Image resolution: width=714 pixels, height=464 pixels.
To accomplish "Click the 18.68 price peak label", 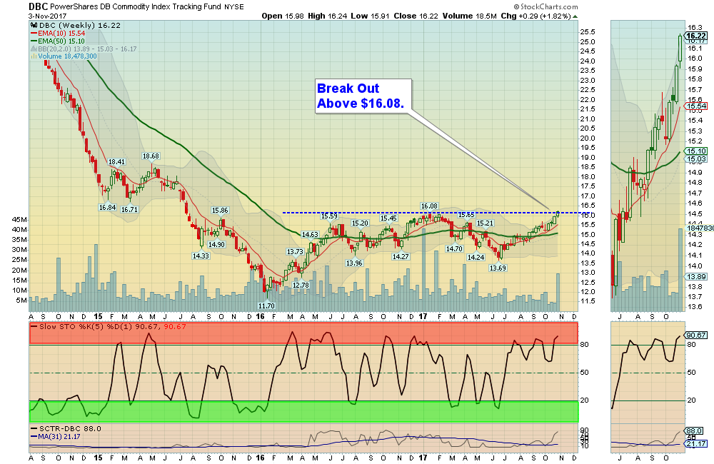I will [x=151, y=156].
